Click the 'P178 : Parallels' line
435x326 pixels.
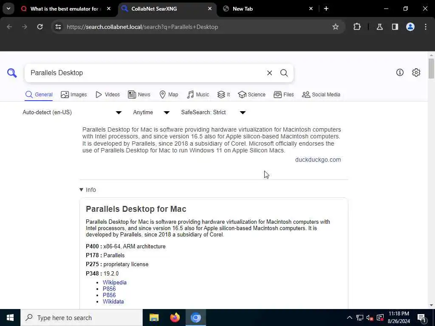[105, 255]
